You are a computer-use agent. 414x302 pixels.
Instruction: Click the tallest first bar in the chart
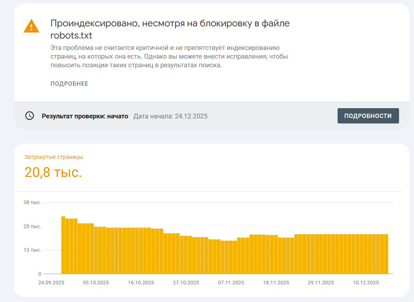point(63,245)
